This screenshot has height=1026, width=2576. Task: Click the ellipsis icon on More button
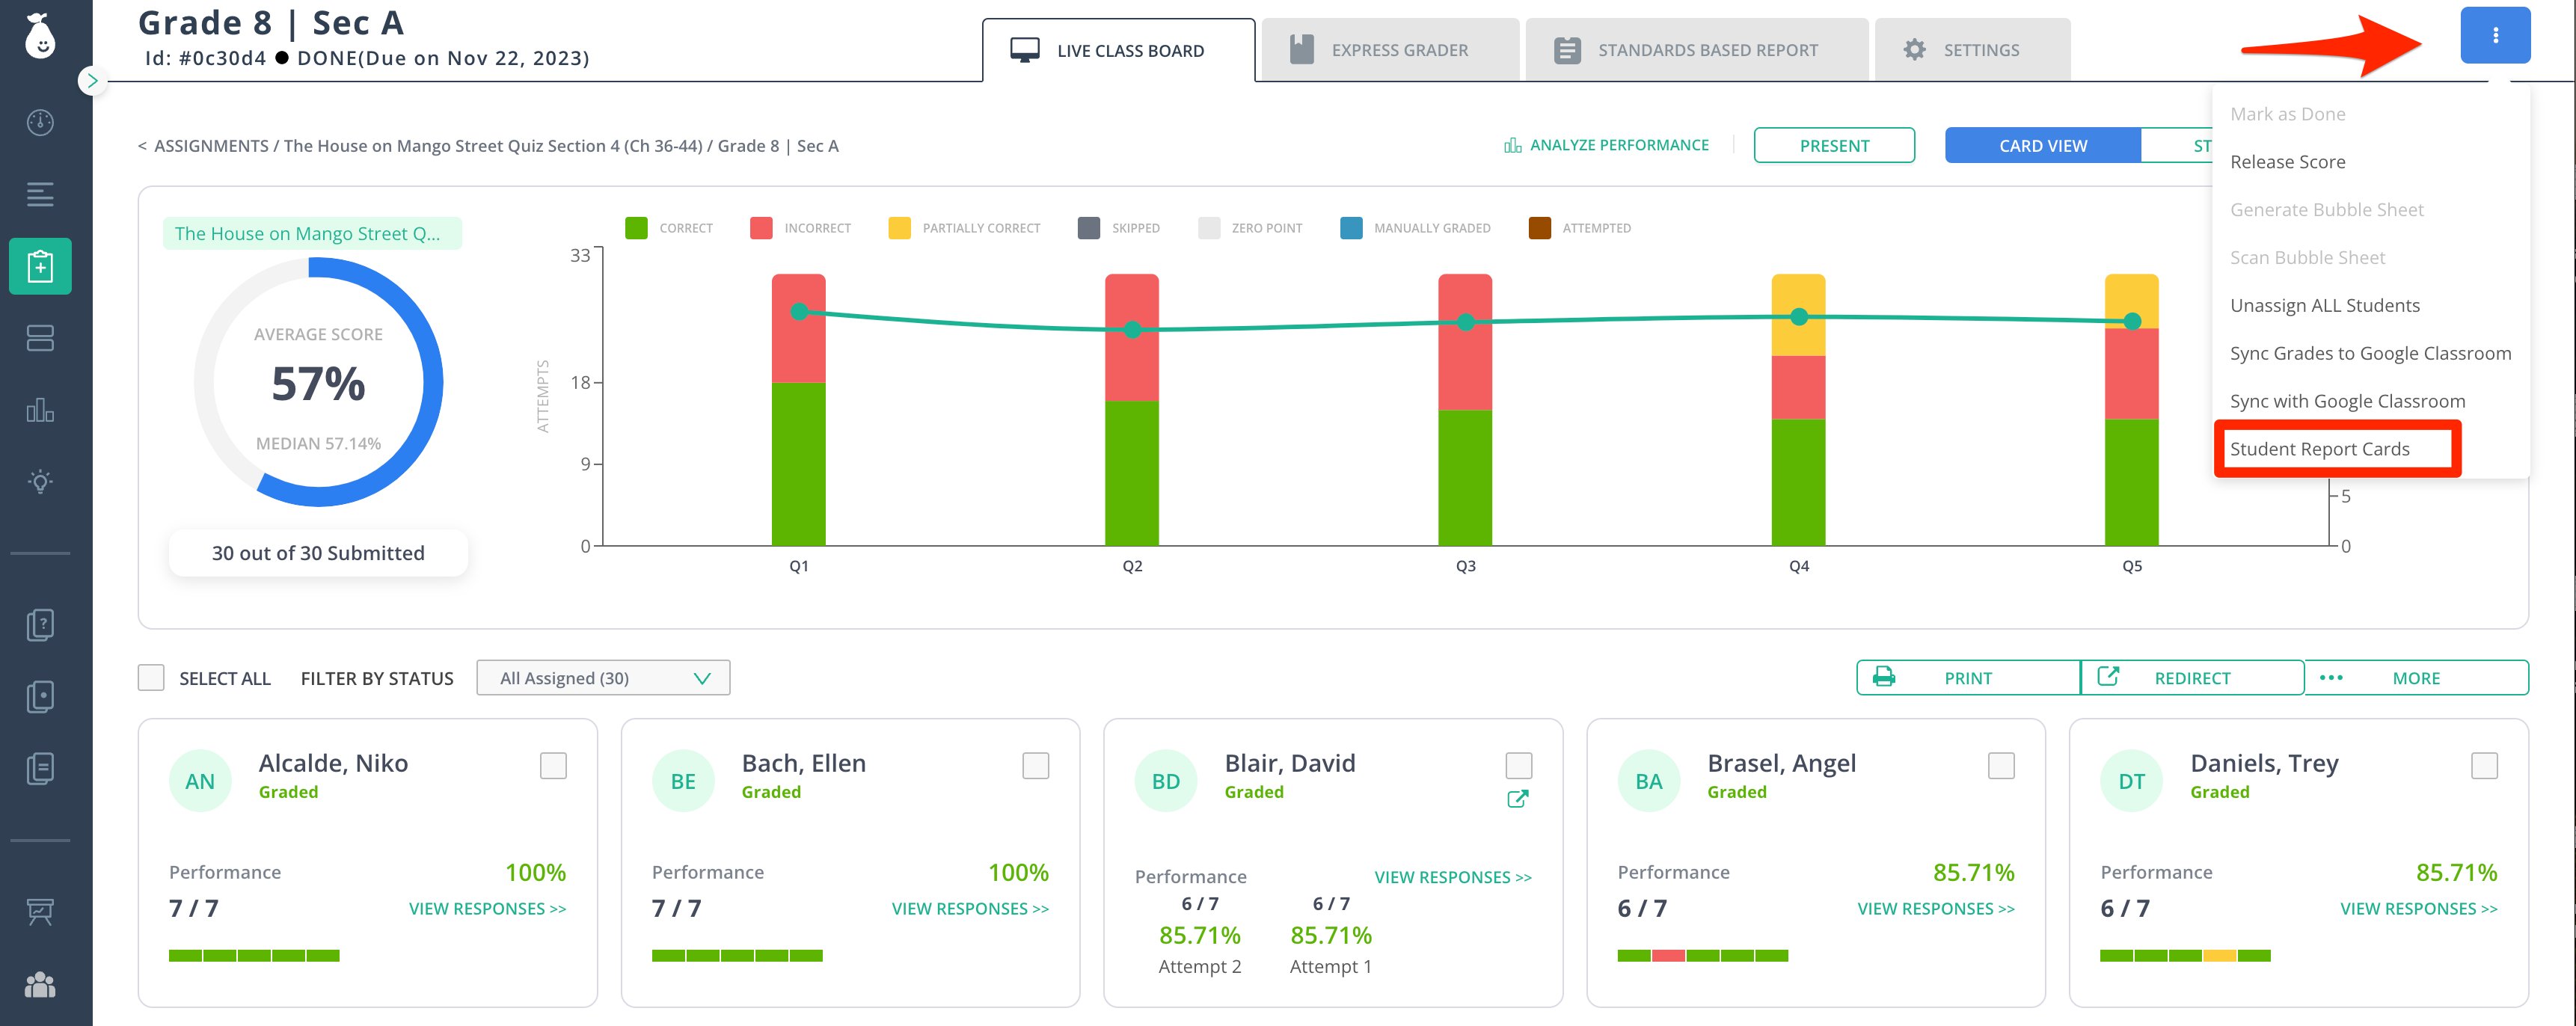(x=2331, y=678)
